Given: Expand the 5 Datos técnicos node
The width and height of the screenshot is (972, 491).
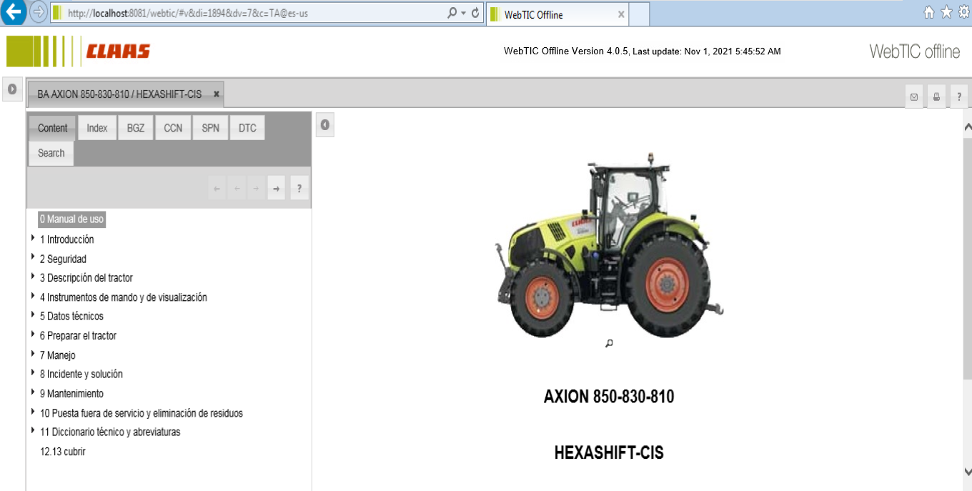Looking at the screenshot, I should point(33,314).
